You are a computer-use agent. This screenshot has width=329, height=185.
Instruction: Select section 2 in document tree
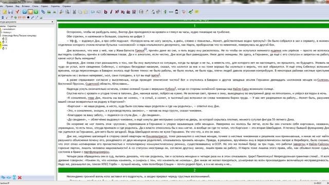coord(6,42)
